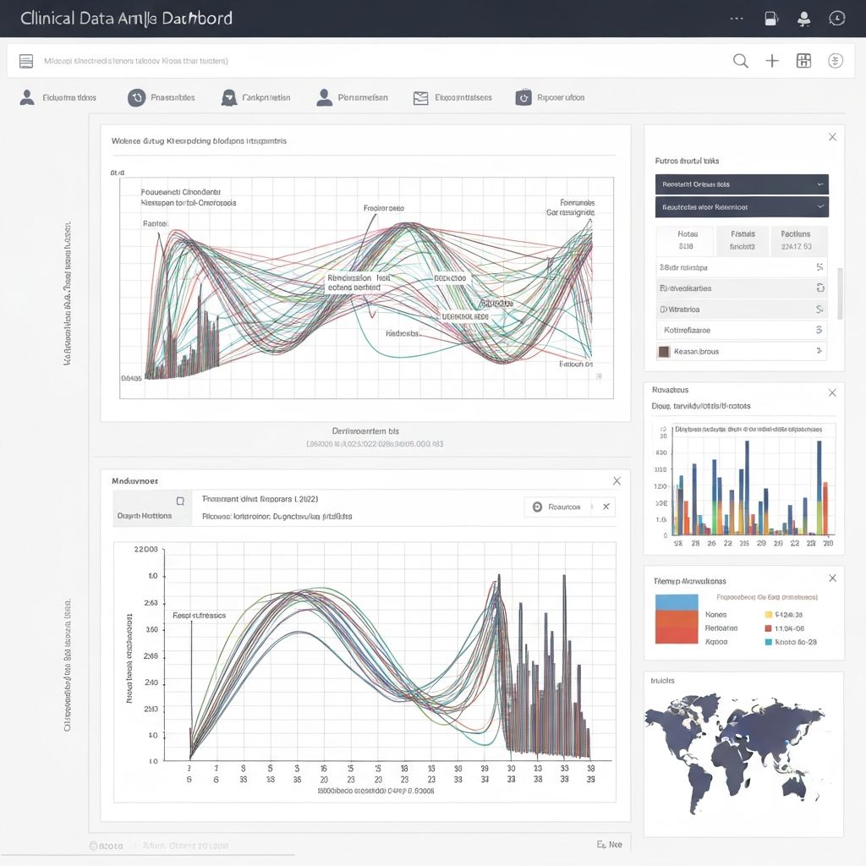Viewport: 866px width, 866px height.
Task: Click the Kqooa legend label
Action: [x=716, y=643]
